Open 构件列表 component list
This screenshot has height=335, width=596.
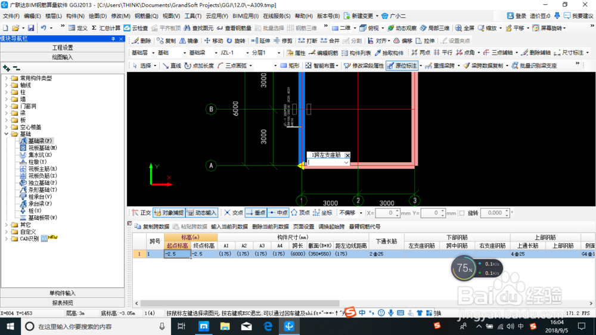coord(356,53)
